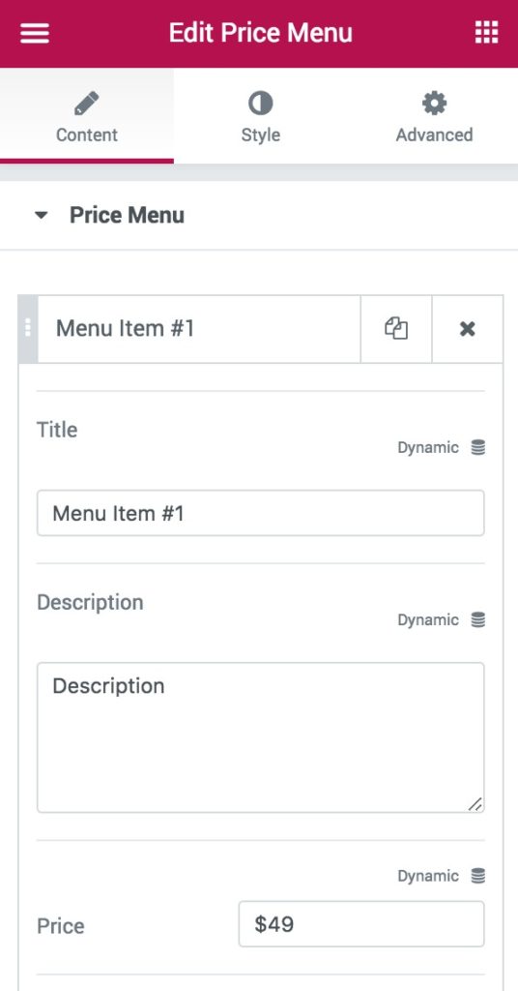Click the pencil Content icon
The width and height of the screenshot is (518, 991).
(x=86, y=103)
